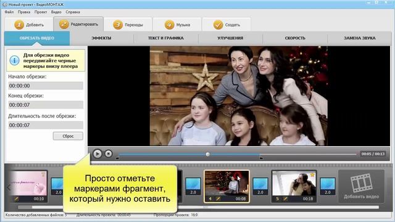Click the 00:05 / 00:13 time counter
The width and height of the screenshot is (395, 222).
pyautogui.click(x=373, y=154)
